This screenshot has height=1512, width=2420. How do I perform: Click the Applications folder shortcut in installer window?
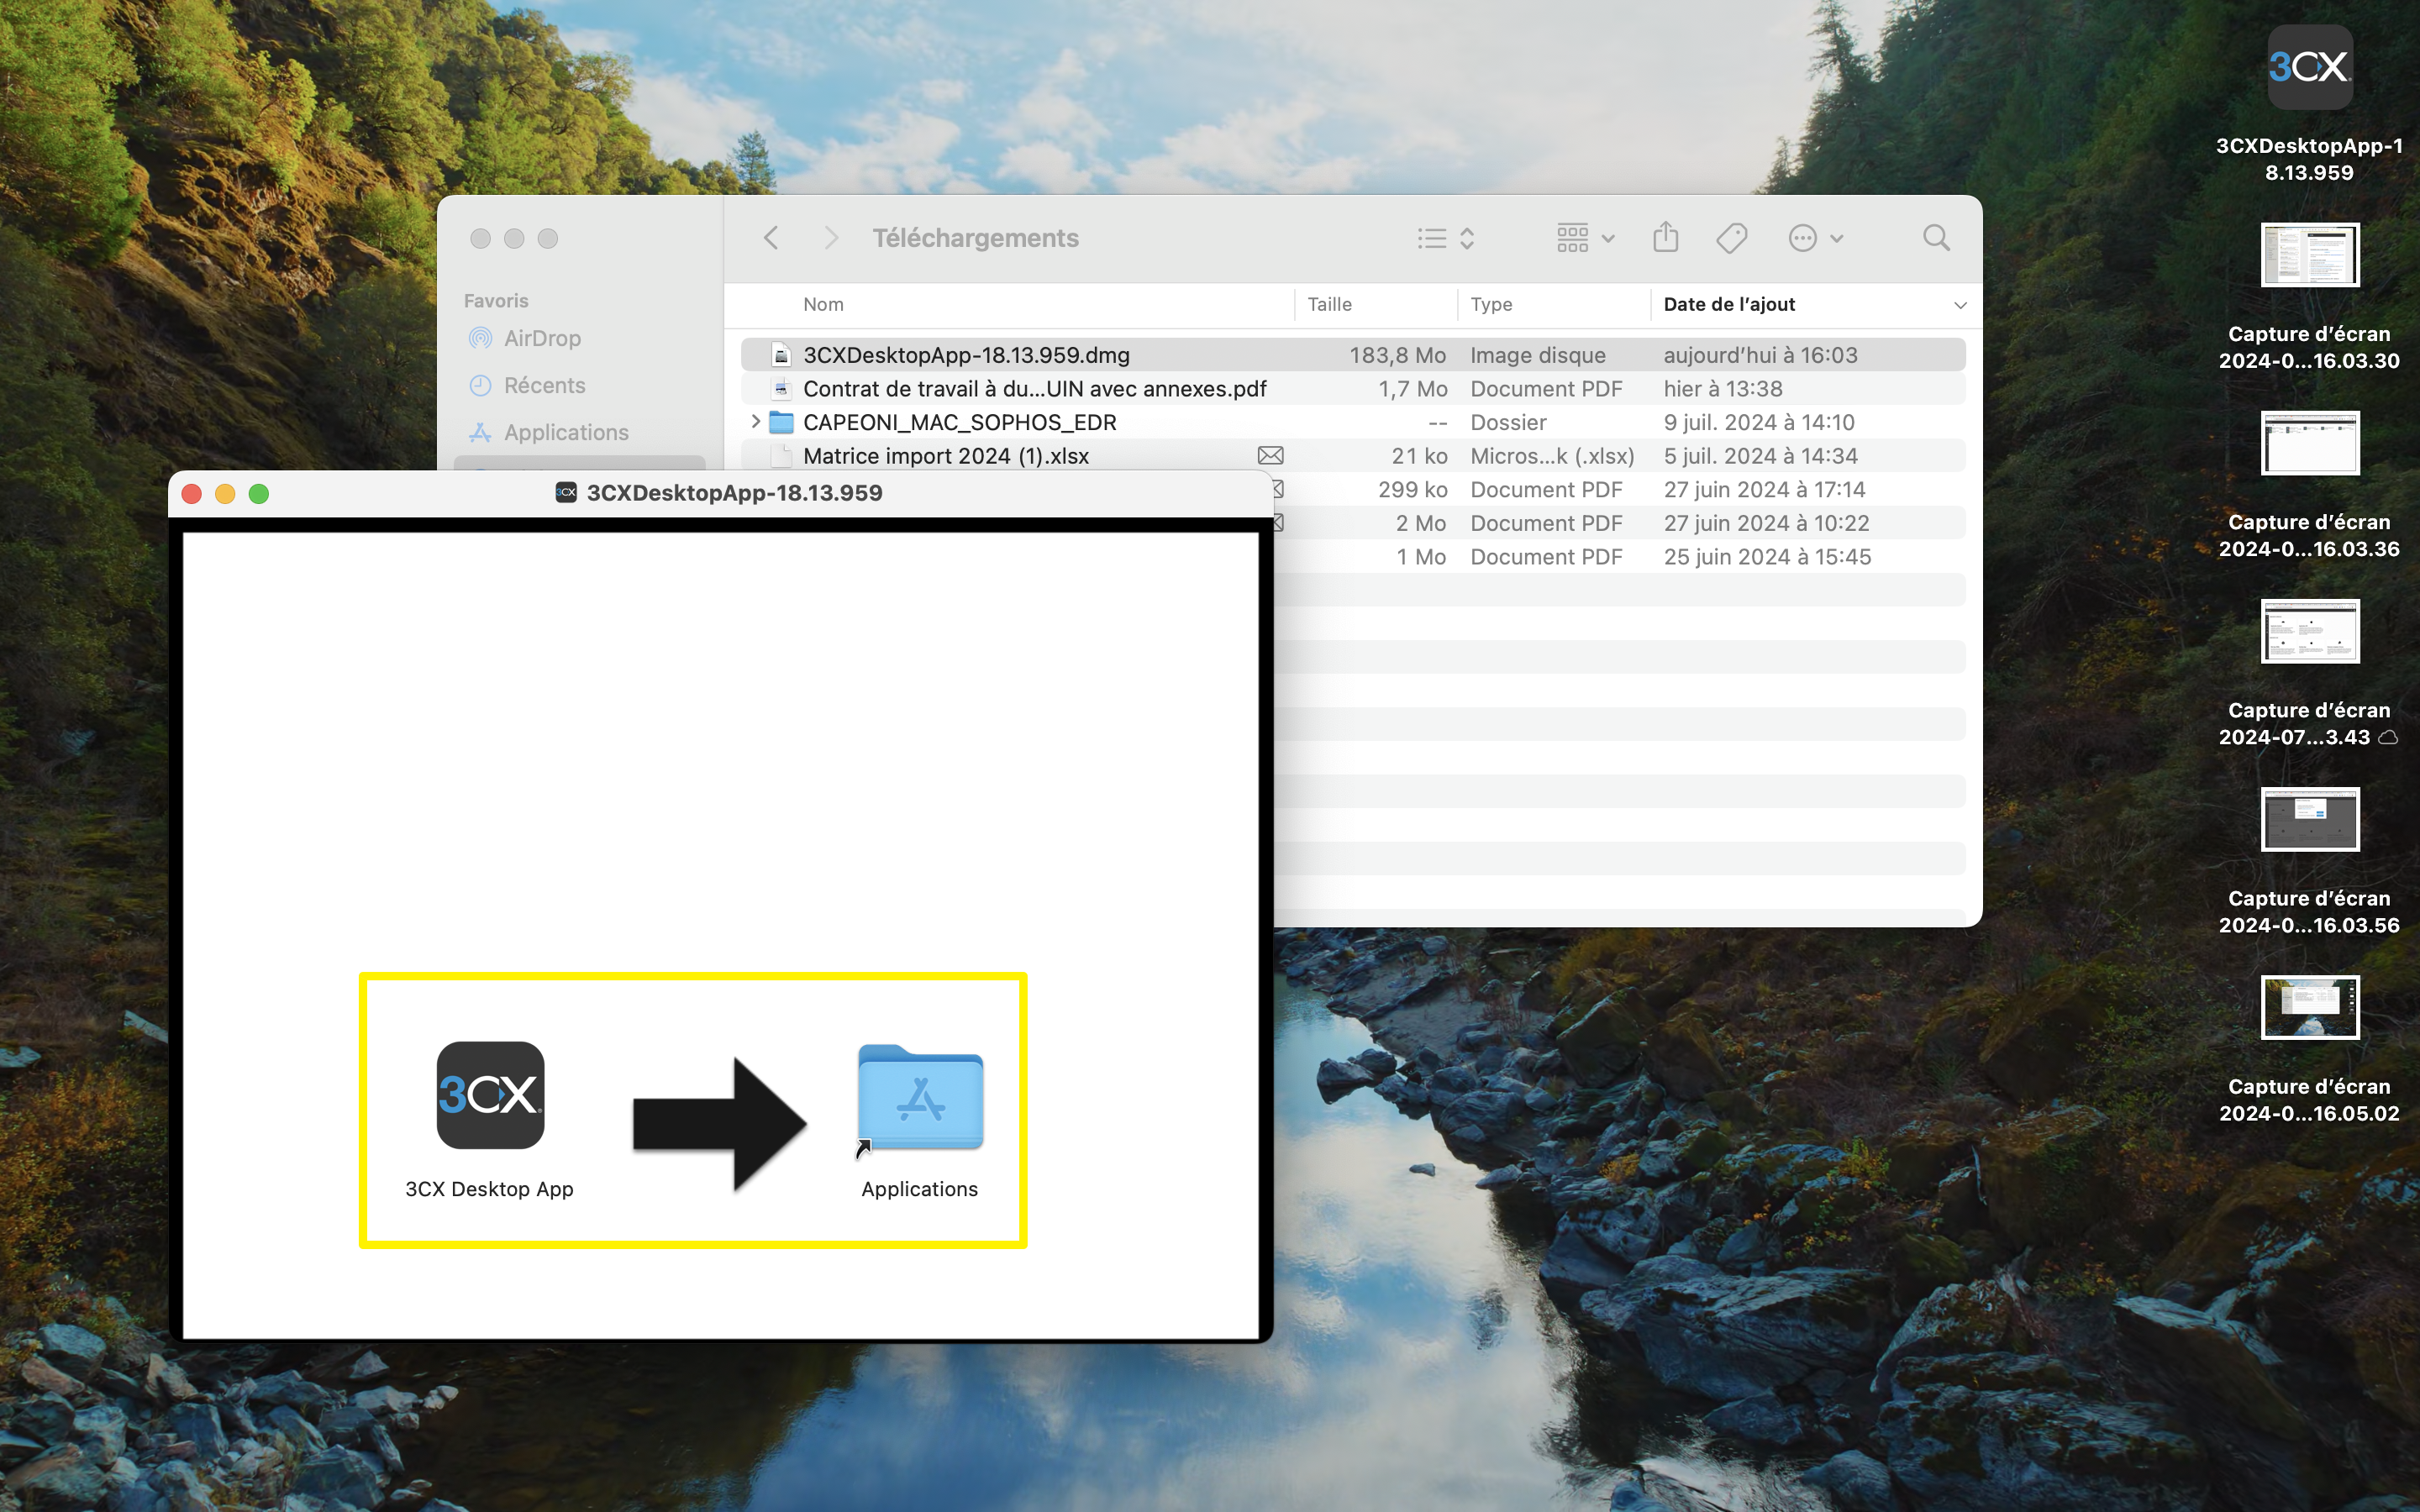[x=920, y=1100]
